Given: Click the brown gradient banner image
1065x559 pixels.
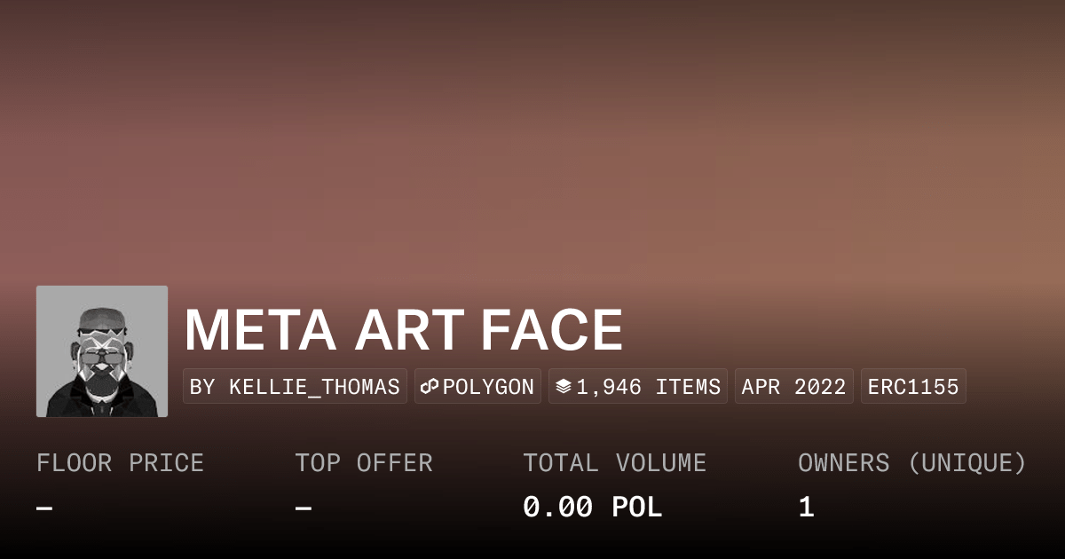Looking at the screenshot, I should [532, 142].
